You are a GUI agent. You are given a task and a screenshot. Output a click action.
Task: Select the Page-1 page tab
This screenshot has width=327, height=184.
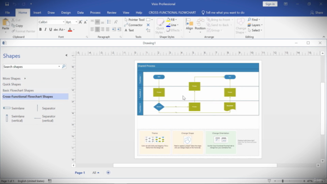tap(80, 173)
